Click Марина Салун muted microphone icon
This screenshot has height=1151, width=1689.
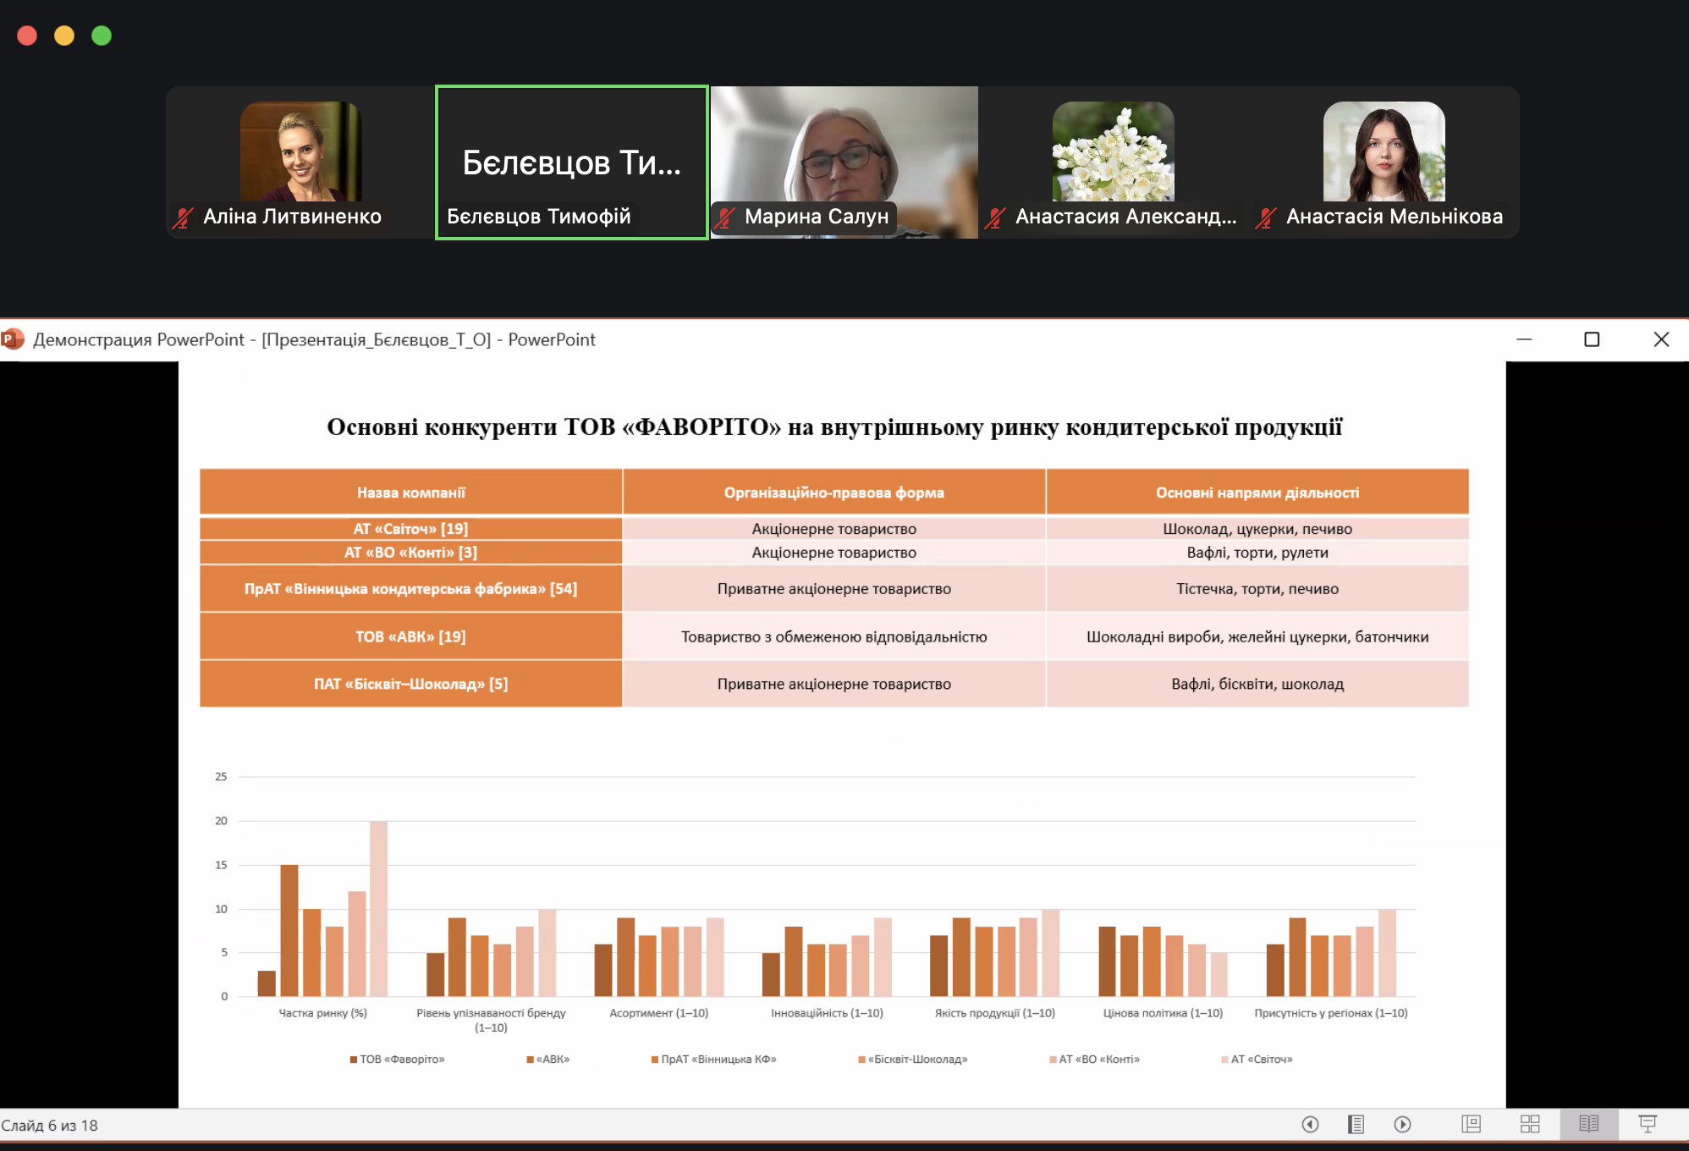point(724,218)
